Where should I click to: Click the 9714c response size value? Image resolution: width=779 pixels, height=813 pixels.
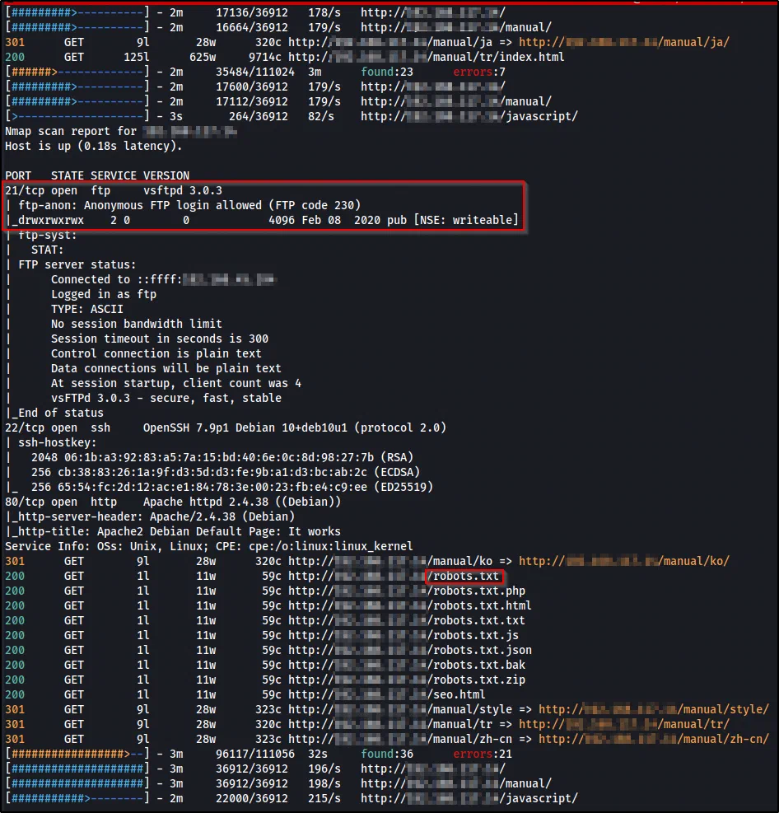[x=265, y=57]
